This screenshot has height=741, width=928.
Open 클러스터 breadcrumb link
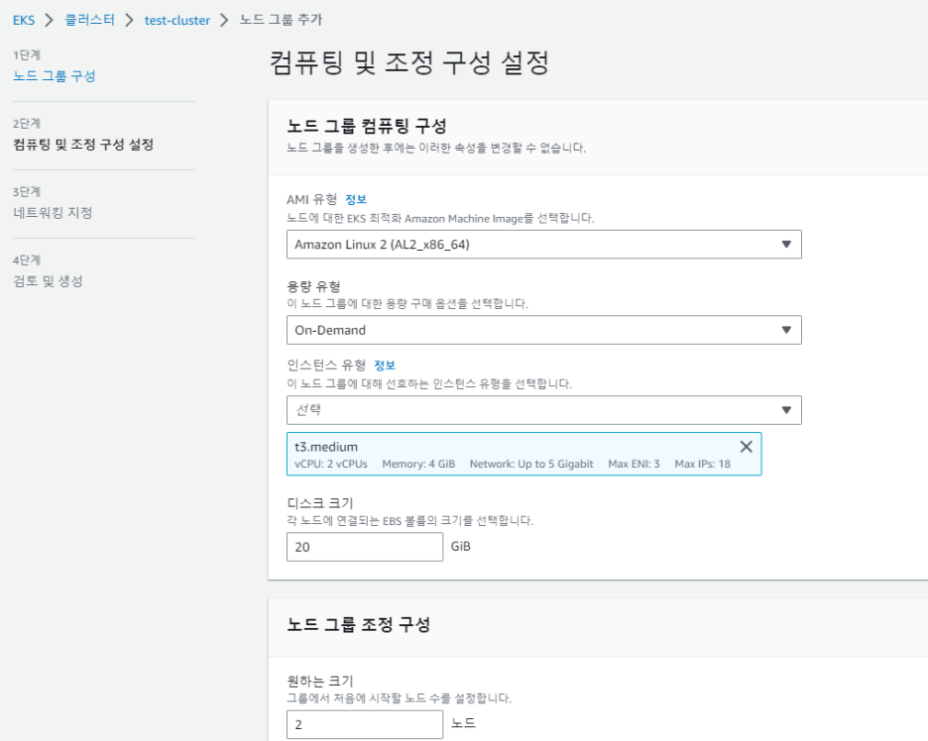pyautogui.click(x=90, y=20)
